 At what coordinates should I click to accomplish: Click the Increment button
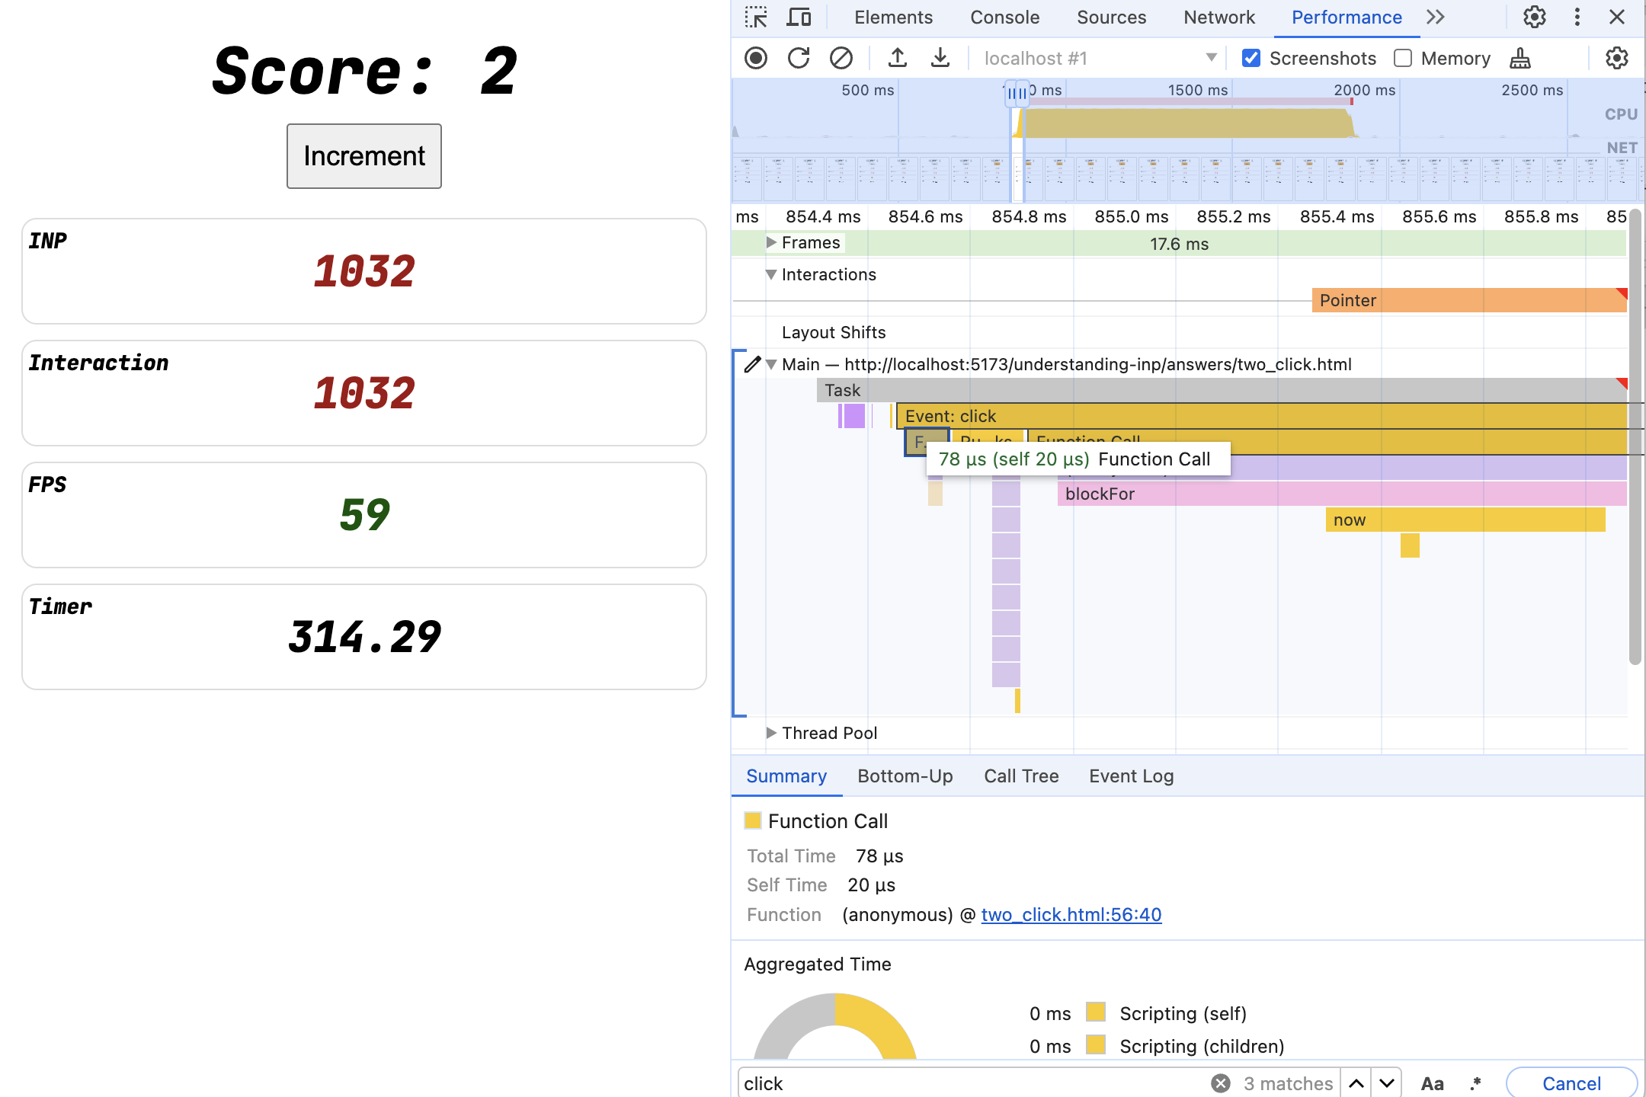pyautogui.click(x=363, y=155)
